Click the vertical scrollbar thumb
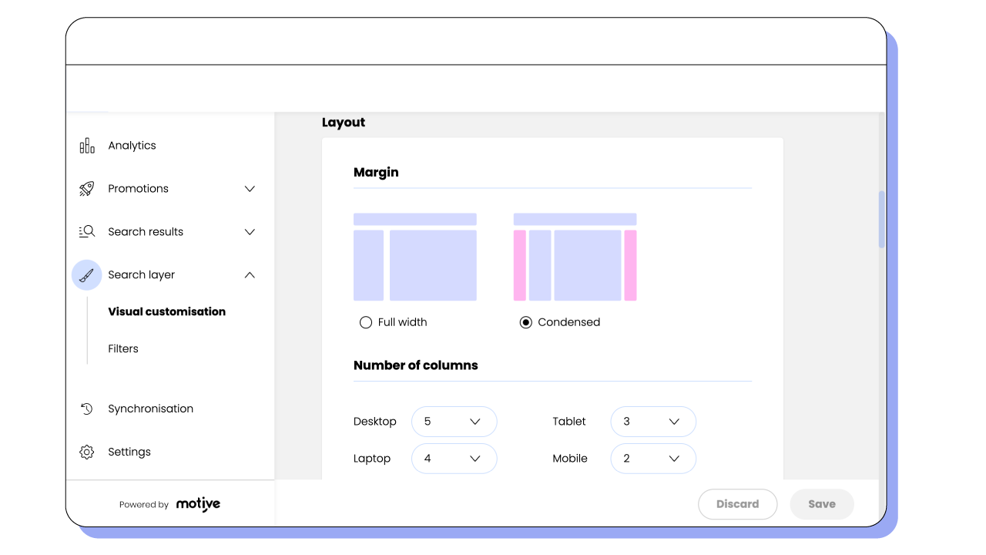Image resolution: width=986 pixels, height=555 pixels. click(881, 220)
